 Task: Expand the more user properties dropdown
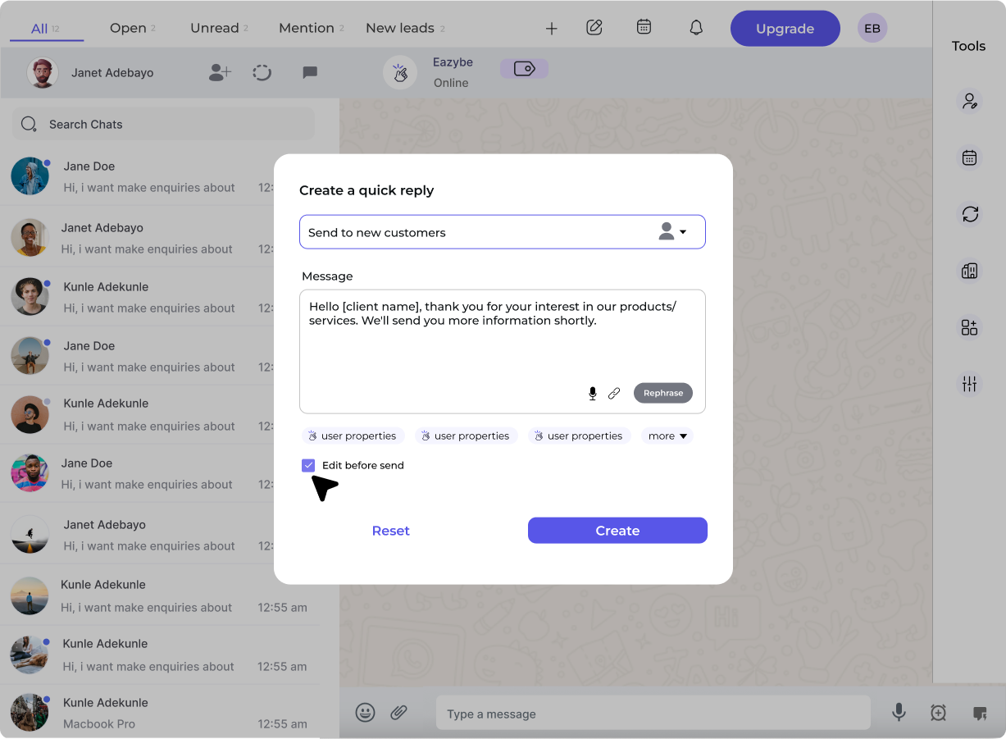(667, 436)
